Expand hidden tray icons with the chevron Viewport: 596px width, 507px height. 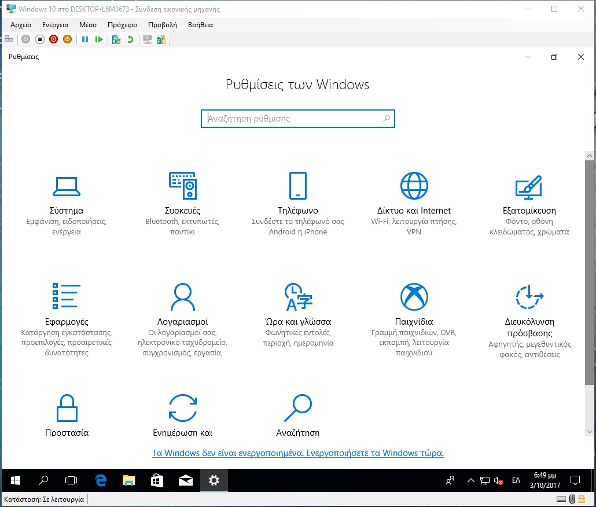pos(470,480)
